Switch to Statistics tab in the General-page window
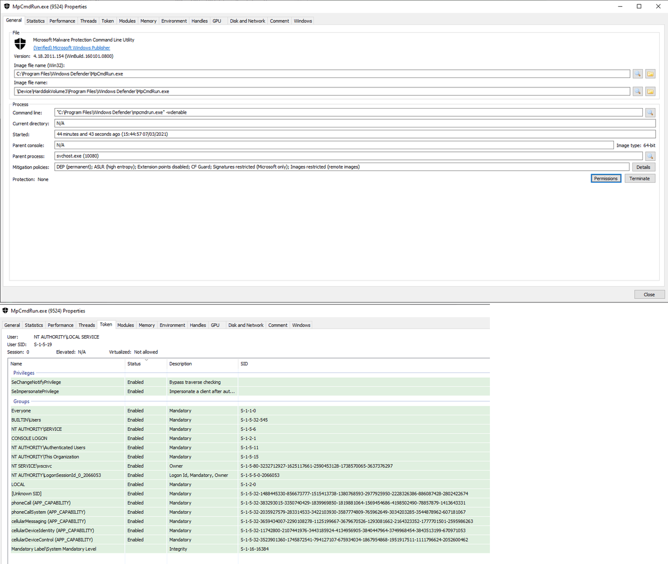Image resolution: width=668 pixels, height=564 pixels. 36,21
